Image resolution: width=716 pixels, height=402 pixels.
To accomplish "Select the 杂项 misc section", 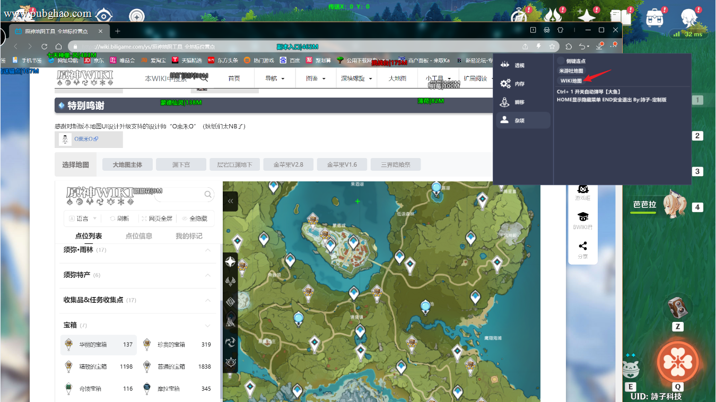I will tap(523, 120).
